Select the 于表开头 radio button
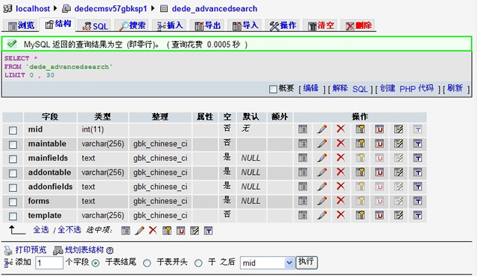This screenshot has height=276, width=477. [x=147, y=263]
